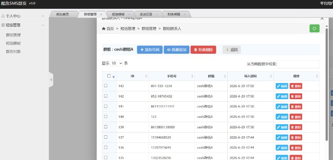This screenshot has width=333, height=160.
Task: Sort by 群组 column sort arrows
Action: point(225,76)
